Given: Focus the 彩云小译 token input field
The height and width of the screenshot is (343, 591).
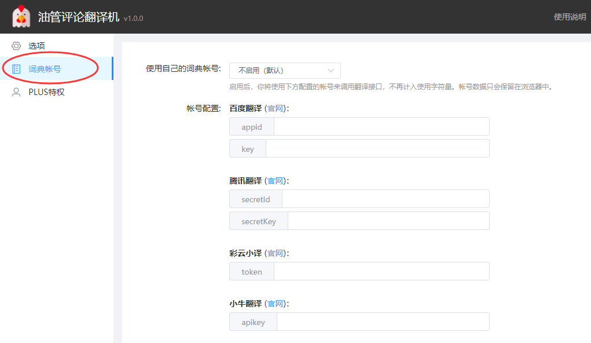Looking at the screenshot, I should coord(381,271).
